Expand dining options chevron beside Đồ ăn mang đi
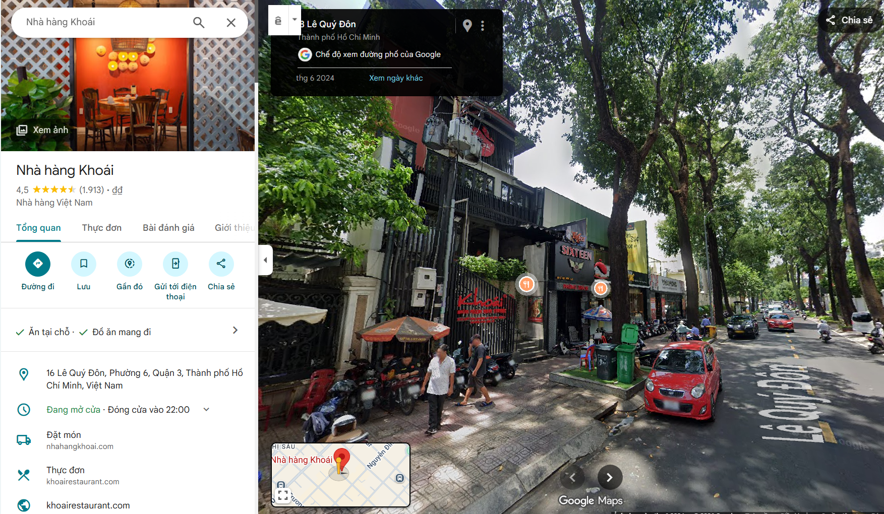This screenshot has height=514, width=884. point(235,331)
